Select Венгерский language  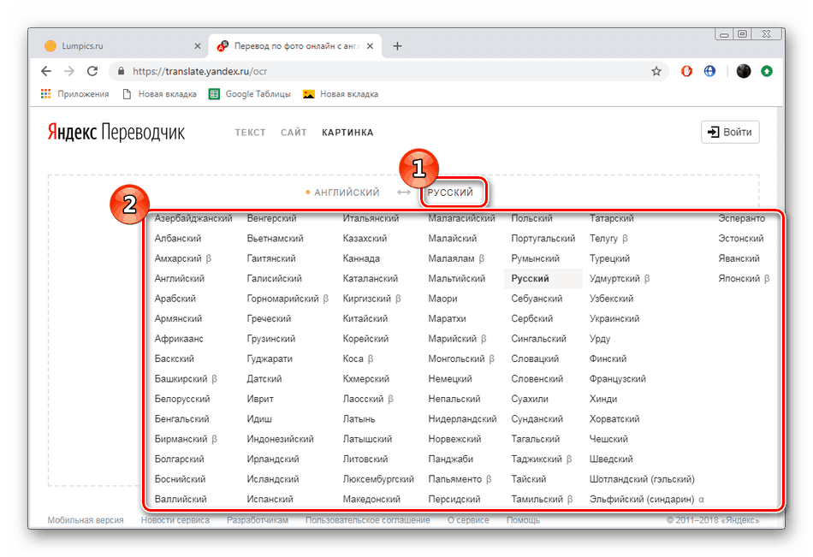point(271,218)
